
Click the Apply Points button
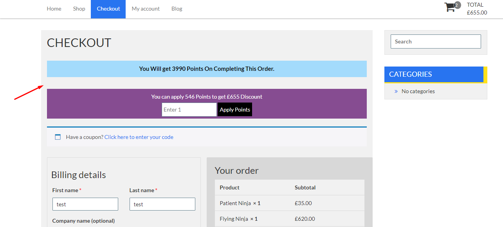coord(235,110)
